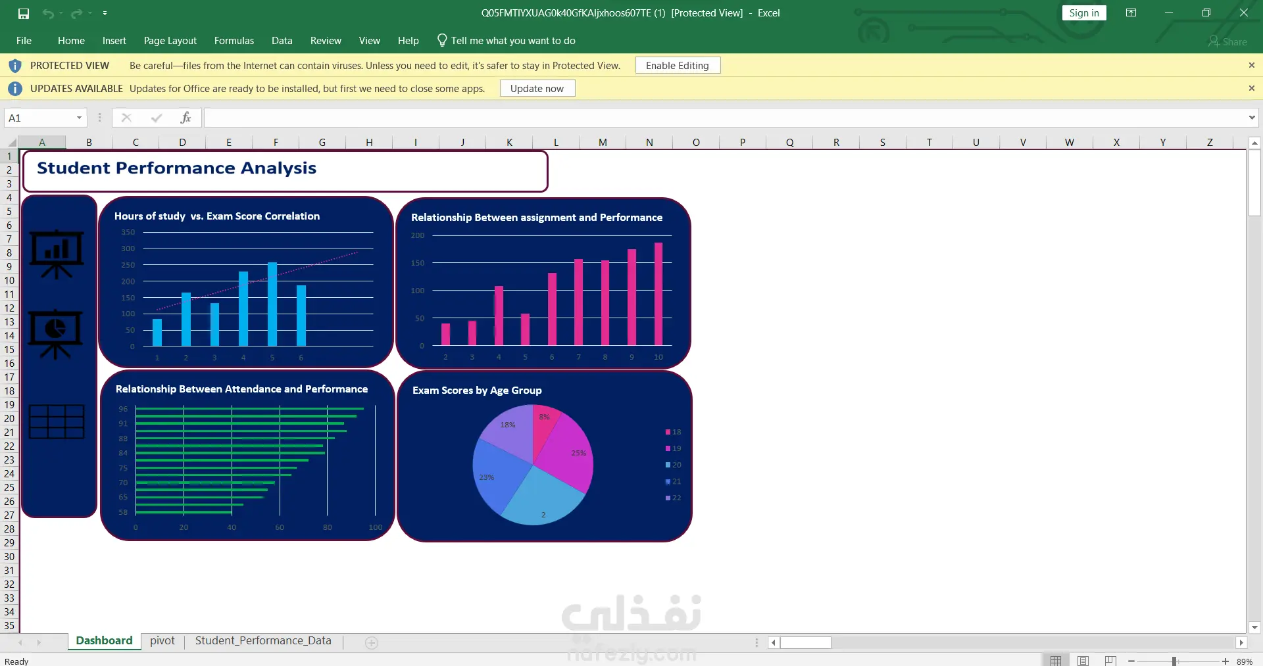Click the Student Performance Analysis title box
The width and height of the screenshot is (1263, 666).
[x=285, y=171]
